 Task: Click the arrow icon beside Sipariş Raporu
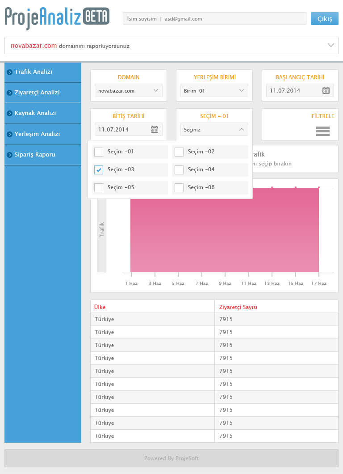[x=9, y=155]
